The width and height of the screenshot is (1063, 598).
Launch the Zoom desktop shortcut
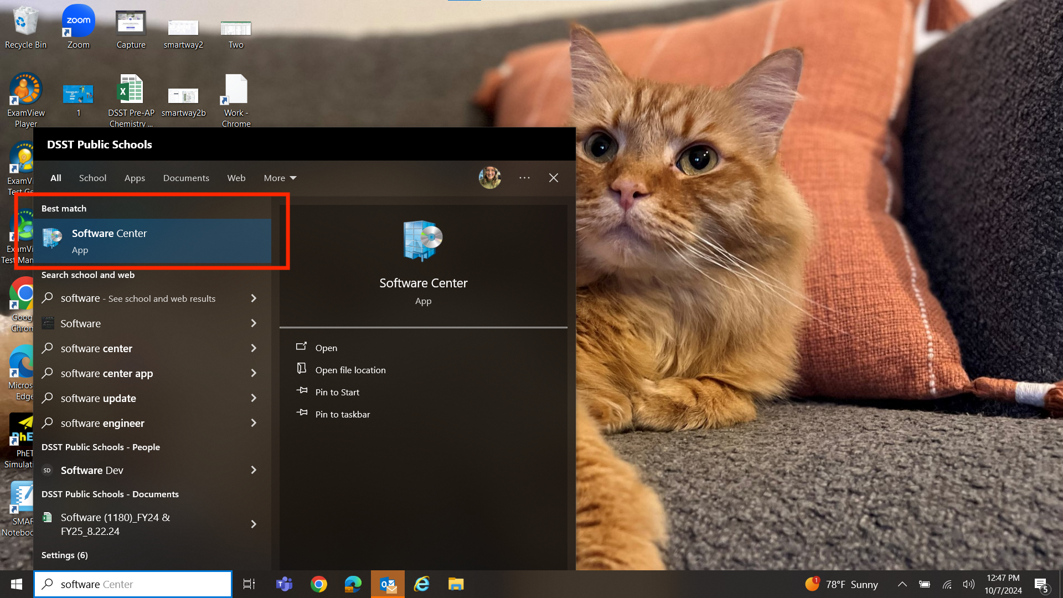pos(78,28)
